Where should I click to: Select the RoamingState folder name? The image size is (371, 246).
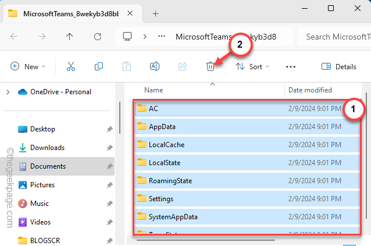[x=170, y=181]
